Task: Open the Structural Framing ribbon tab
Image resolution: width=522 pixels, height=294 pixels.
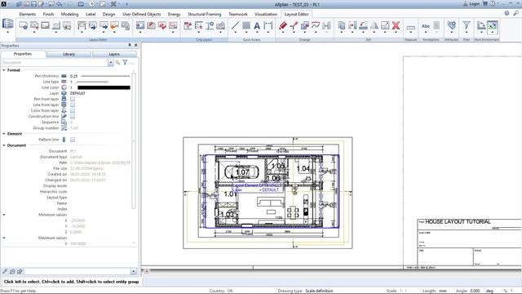Action: pyautogui.click(x=205, y=15)
